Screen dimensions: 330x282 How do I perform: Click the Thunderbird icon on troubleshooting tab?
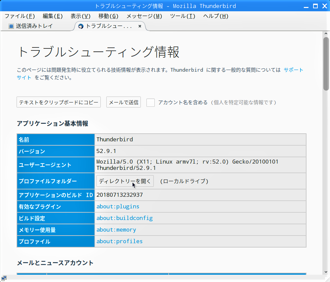click(x=81, y=26)
